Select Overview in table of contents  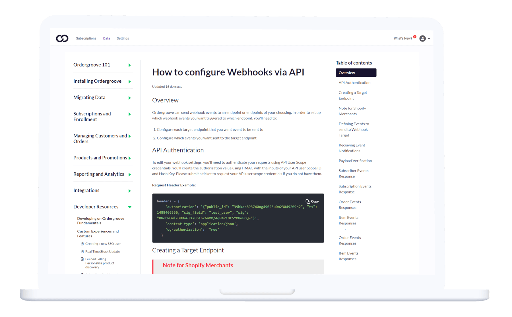tap(356, 73)
